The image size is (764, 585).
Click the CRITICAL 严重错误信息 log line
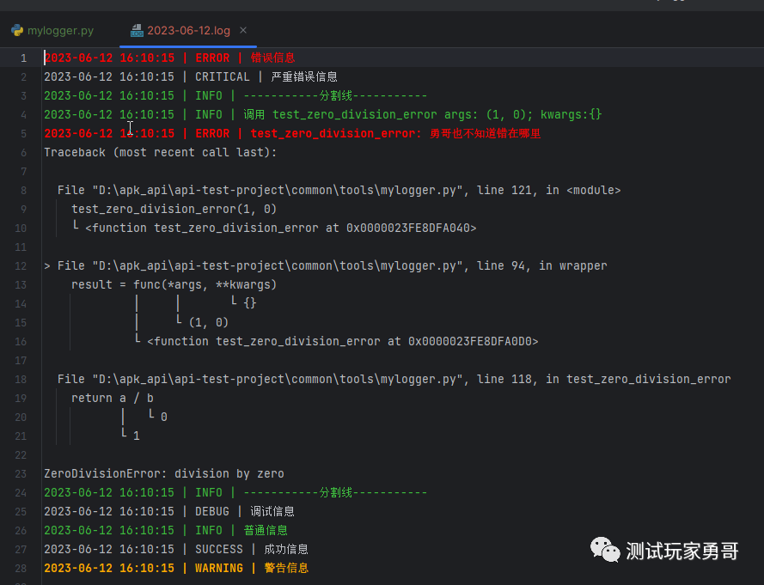tap(191, 77)
